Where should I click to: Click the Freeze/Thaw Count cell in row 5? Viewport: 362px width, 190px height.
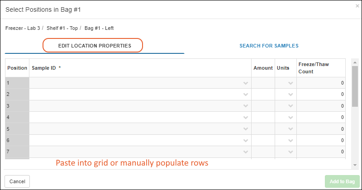pos(321,129)
